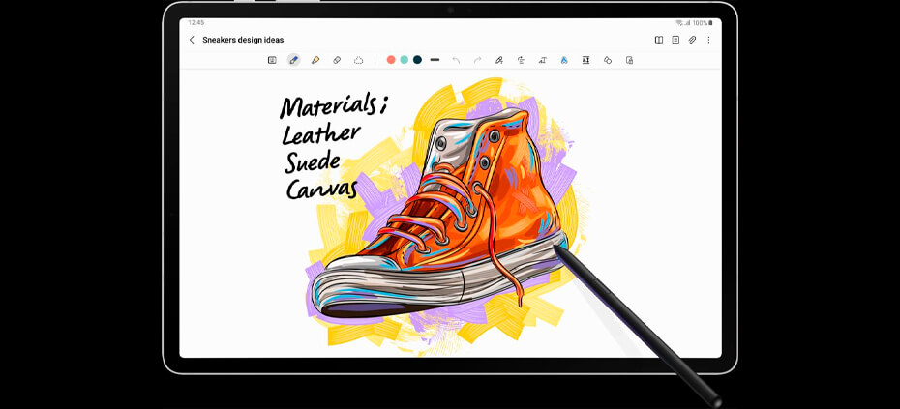Image resolution: width=900 pixels, height=409 pixels.
Task: Select the keyboard text input tool
Action: point(272,60)
